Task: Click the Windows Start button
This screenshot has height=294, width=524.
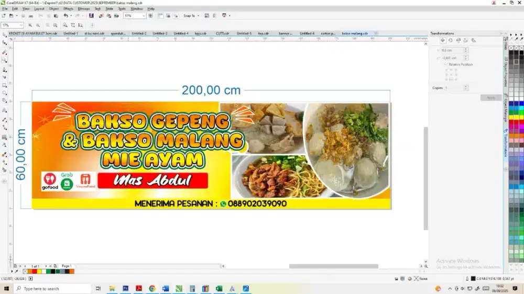Action: (x=6, y=289)
